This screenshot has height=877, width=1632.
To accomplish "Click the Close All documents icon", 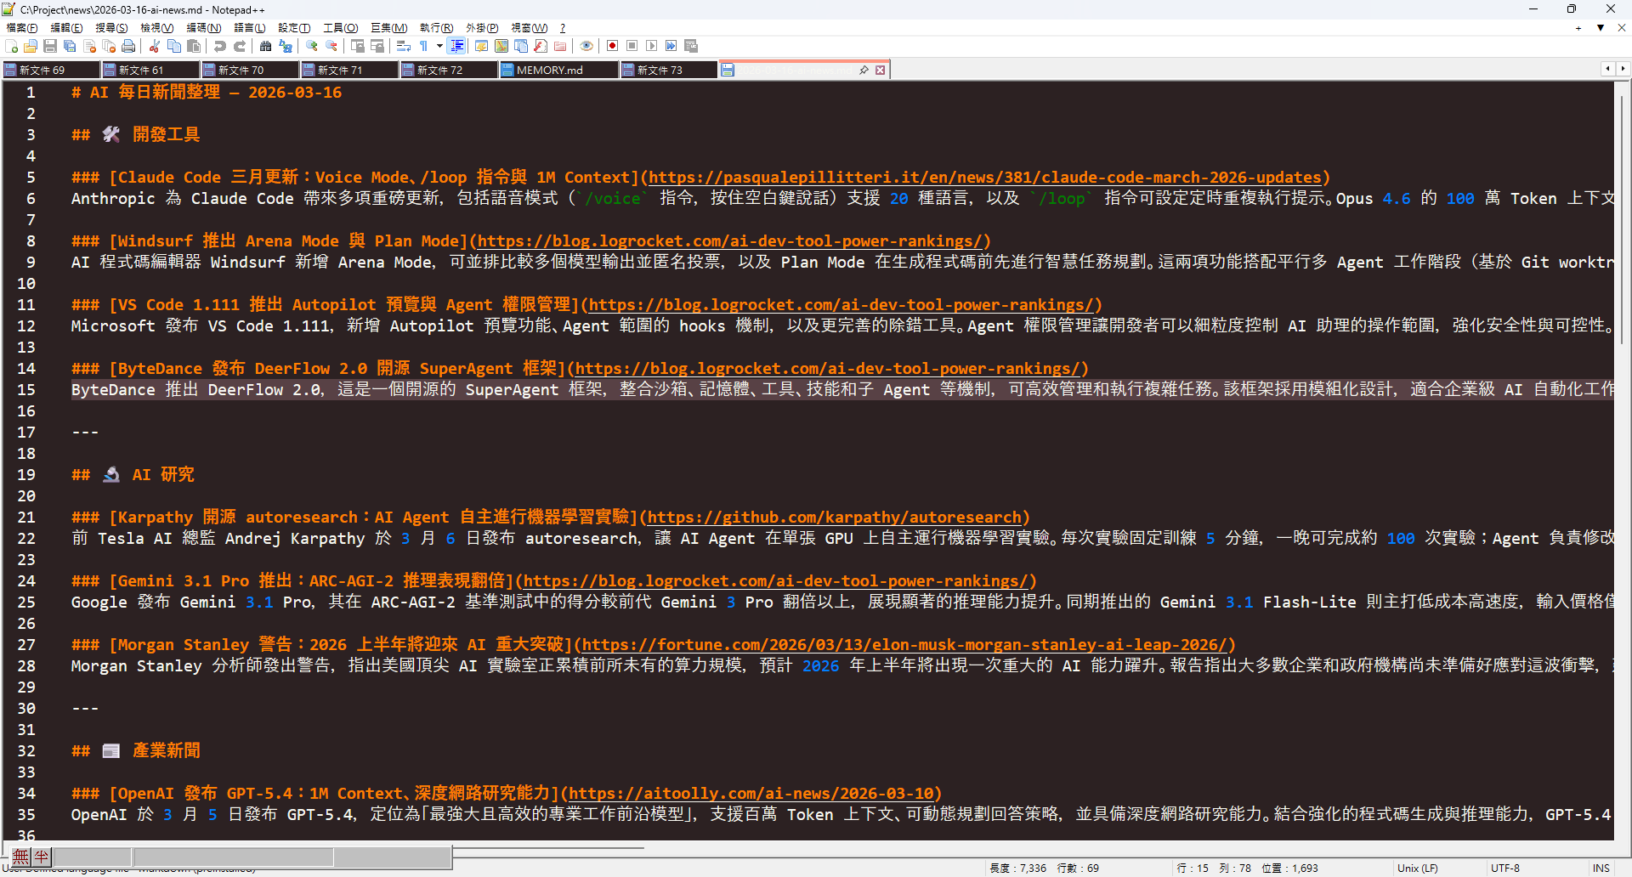I will tap(109, 47).
